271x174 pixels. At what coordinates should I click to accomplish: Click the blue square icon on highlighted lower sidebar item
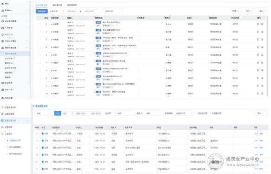point(2,120)
